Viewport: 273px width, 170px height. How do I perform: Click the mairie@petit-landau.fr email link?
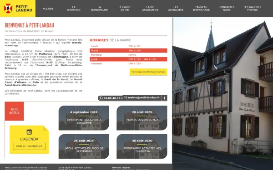(x=144, y=97)
